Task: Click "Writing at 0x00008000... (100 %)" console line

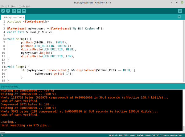Action: pyautogui.click(x=28, y=108)
